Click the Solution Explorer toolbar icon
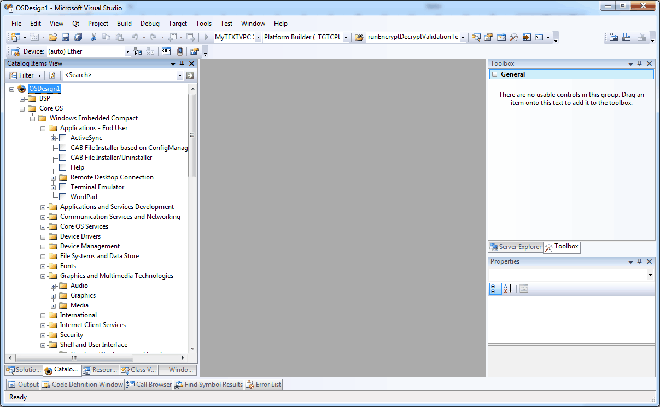This screenshot has height=407, width=660. coord(476,37)
